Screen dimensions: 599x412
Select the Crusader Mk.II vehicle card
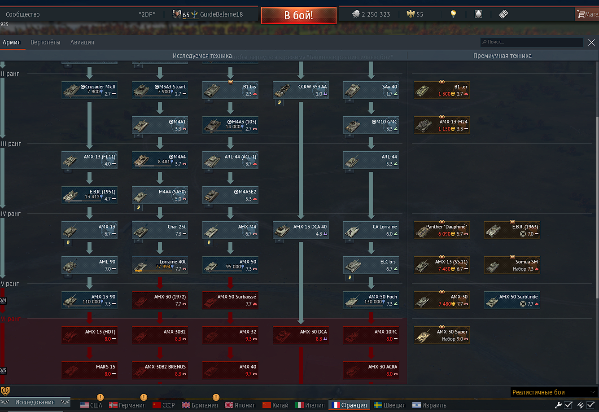[90, 90]
